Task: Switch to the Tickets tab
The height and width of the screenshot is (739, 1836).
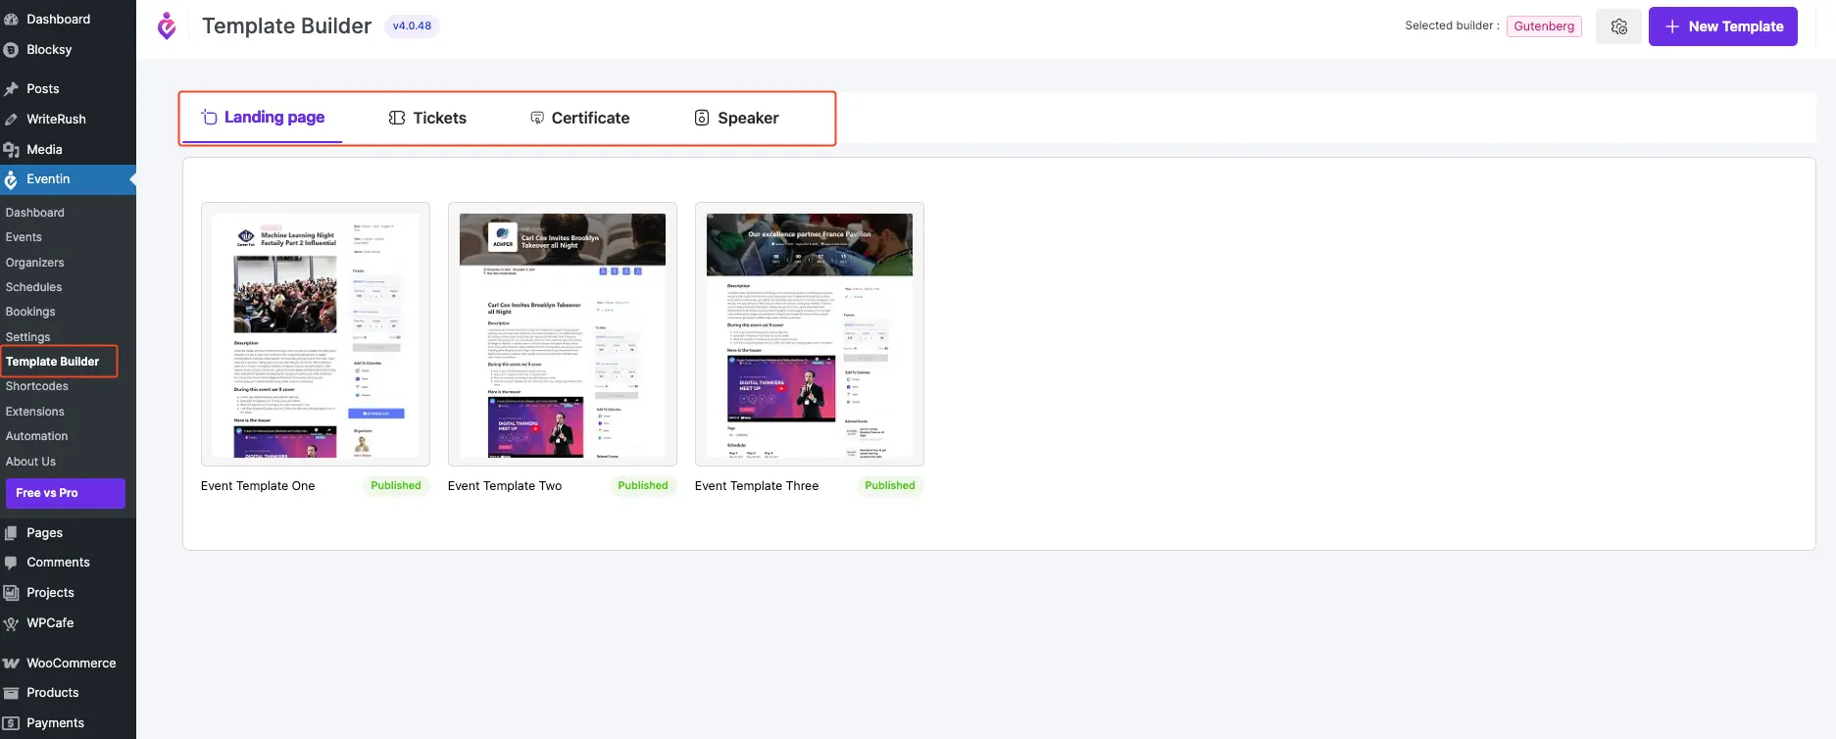Action: click(427, 118)
